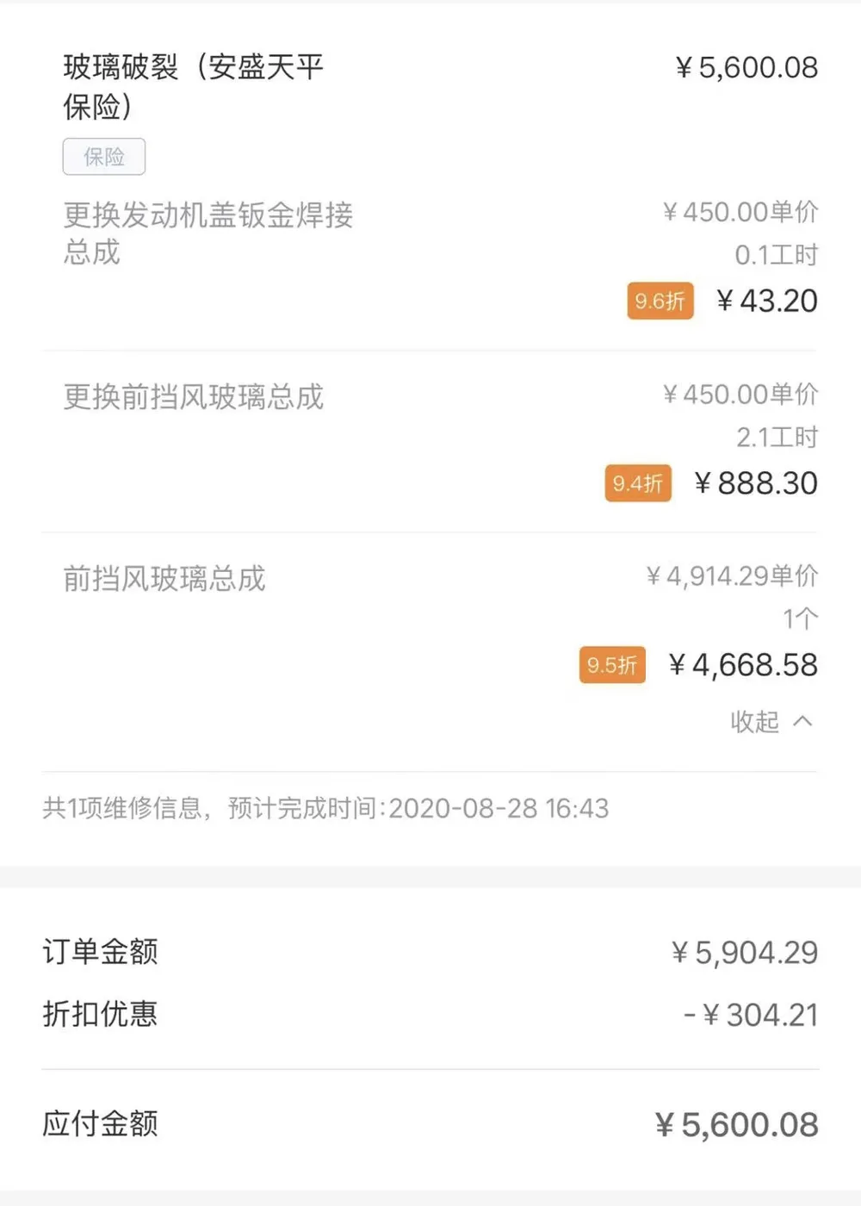Select the 9.6折 discount badge
The width and height of the screenshot is (861, 1206).
coord(660,301)
